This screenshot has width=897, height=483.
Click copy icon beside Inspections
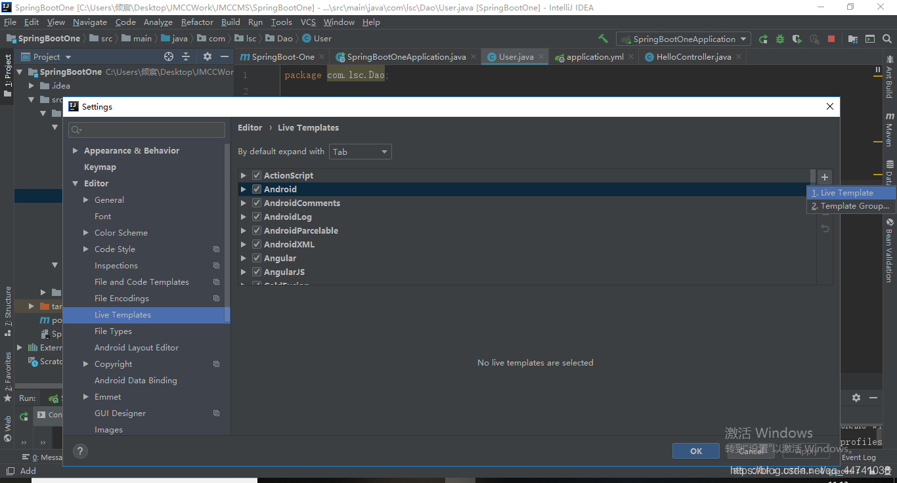pyautogui.click(x=216, y=266)
